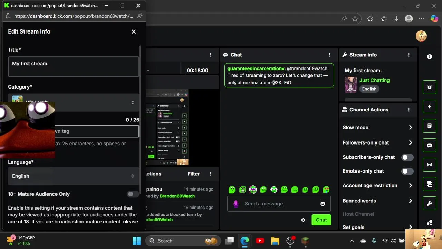442x249 pixels.
Task: Click the taskbar Search box
Action: [x=183, y=241]
